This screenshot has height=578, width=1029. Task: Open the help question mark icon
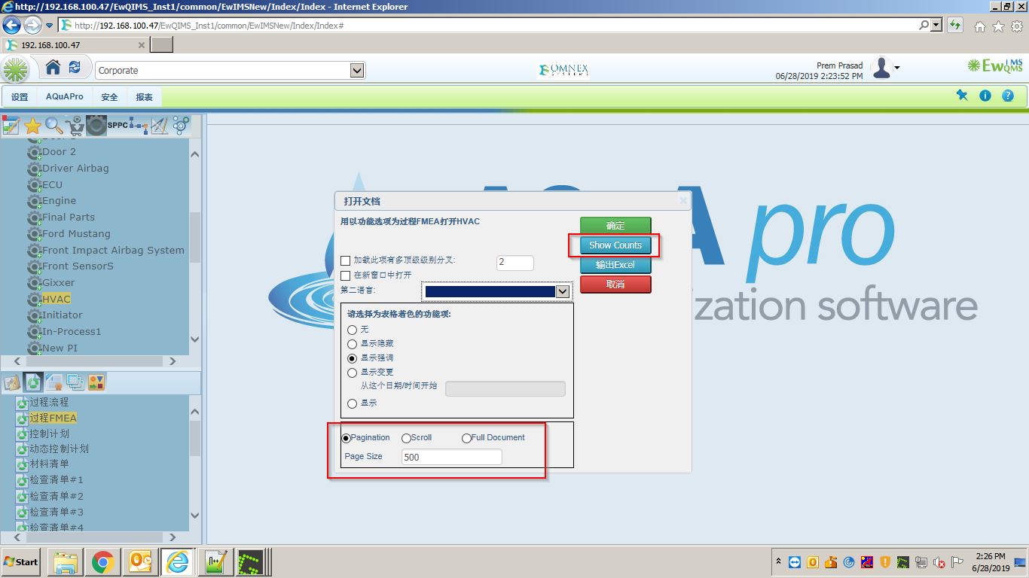coord(1008,96)
